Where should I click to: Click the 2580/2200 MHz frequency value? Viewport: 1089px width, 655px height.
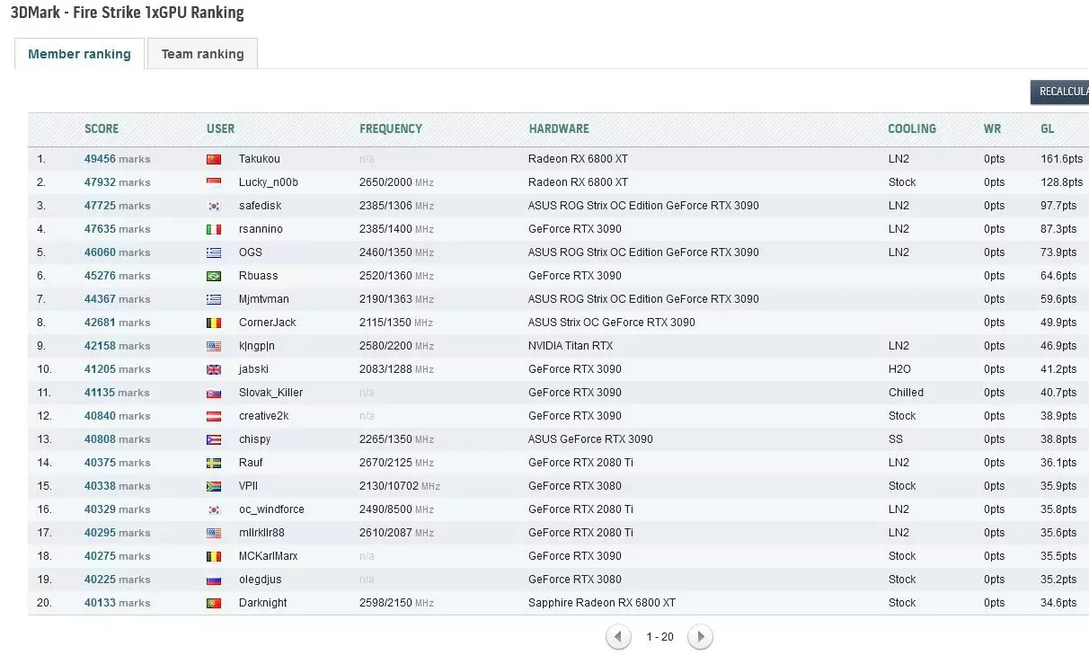(x=396, y=346)
